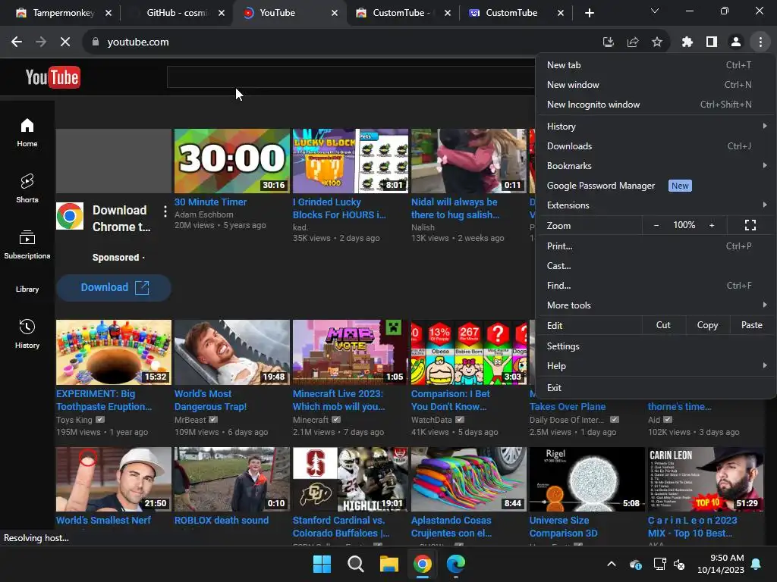Toggle the side panel icon
The height and width of the screenshot is (582, 777).
tap(712, 42)
